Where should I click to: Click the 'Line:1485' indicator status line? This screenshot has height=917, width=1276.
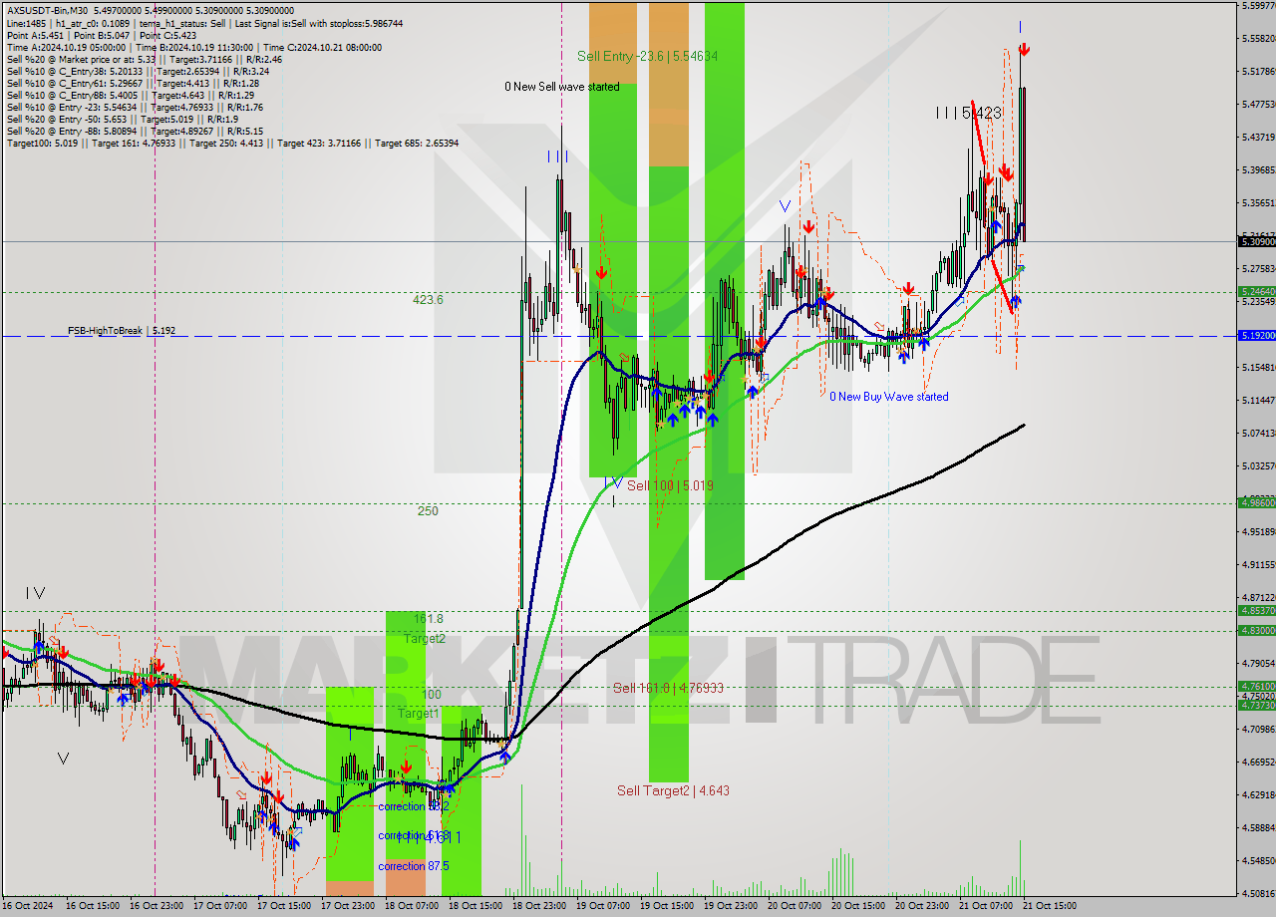(204, 23)
